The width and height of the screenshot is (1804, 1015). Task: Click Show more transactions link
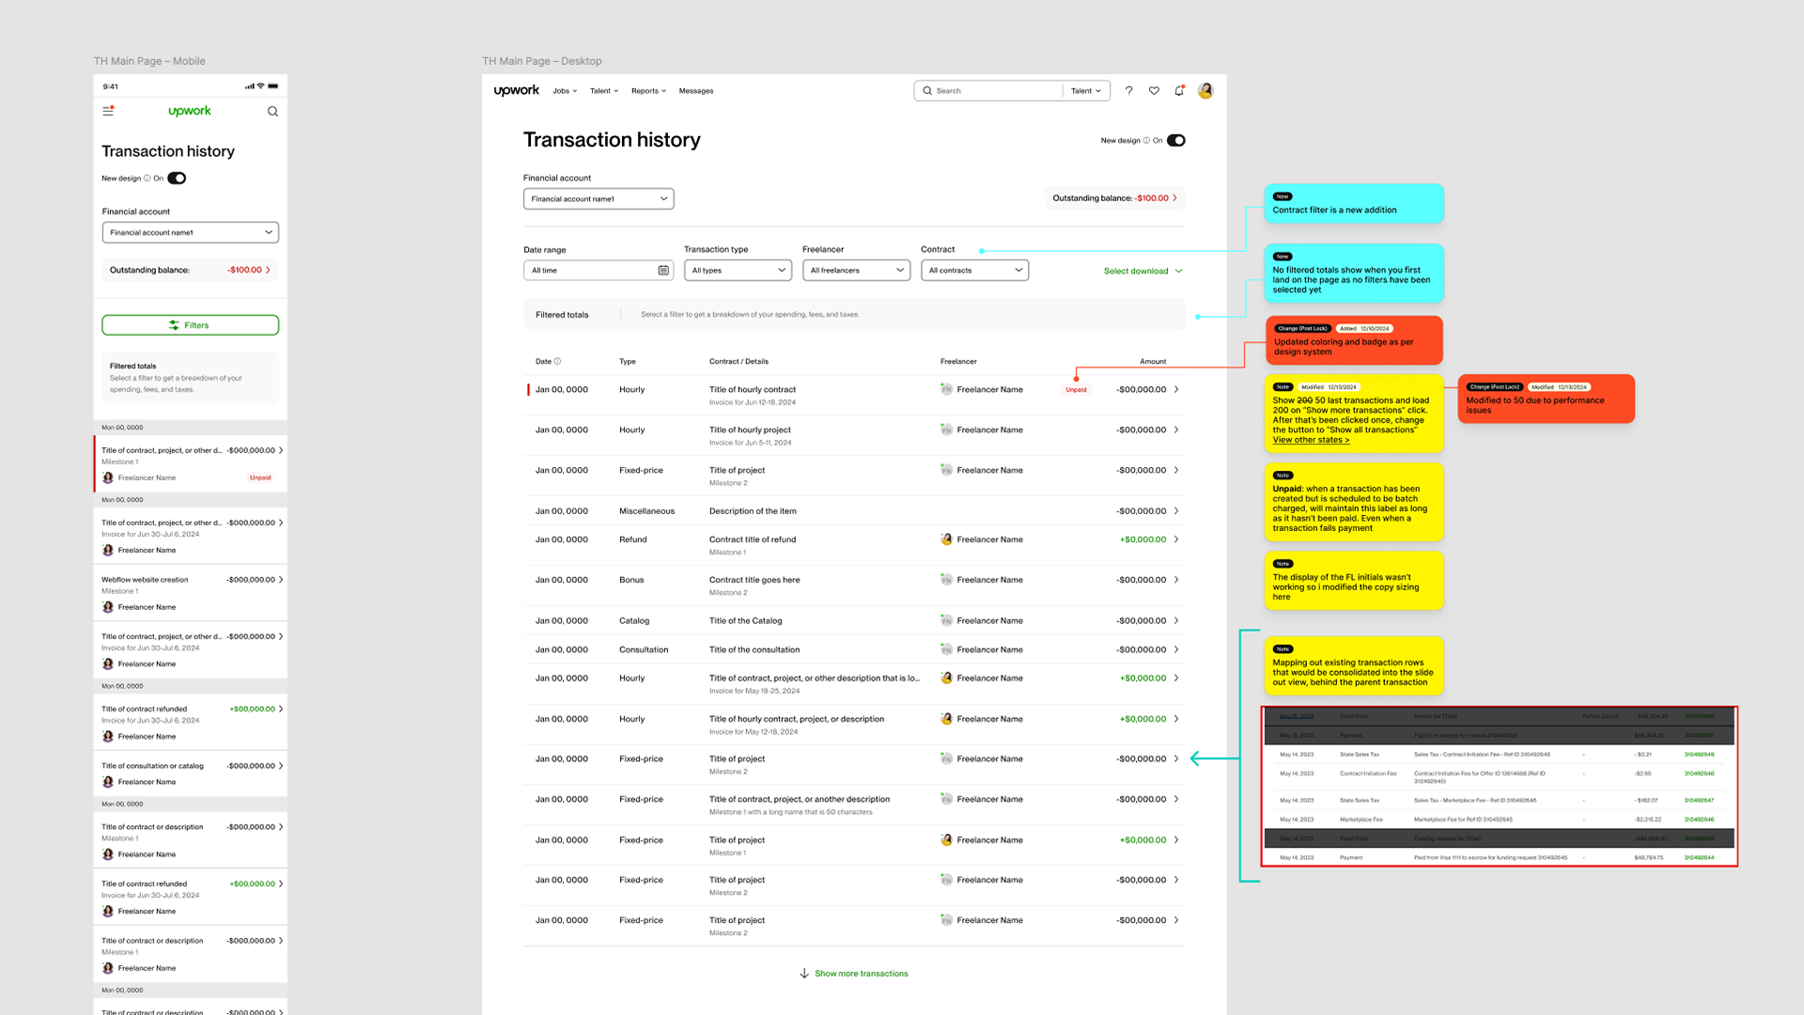[860, 974]
